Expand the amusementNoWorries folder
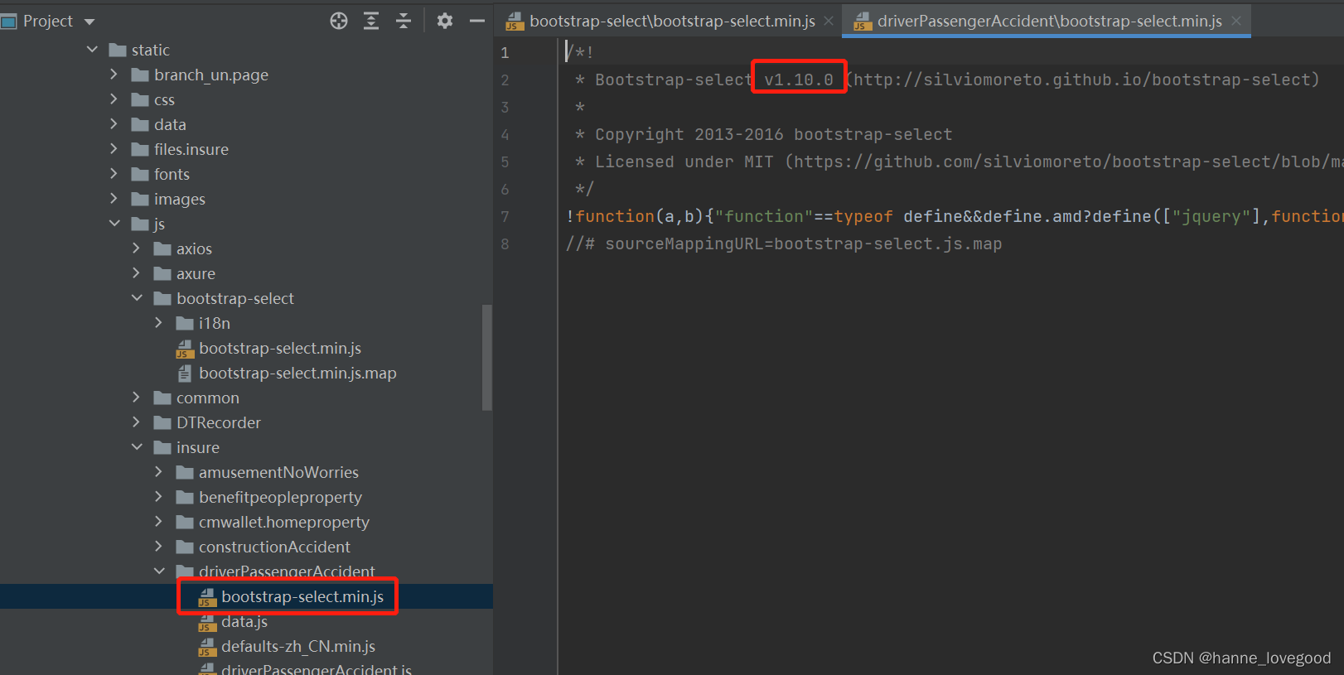 [159, 472]
